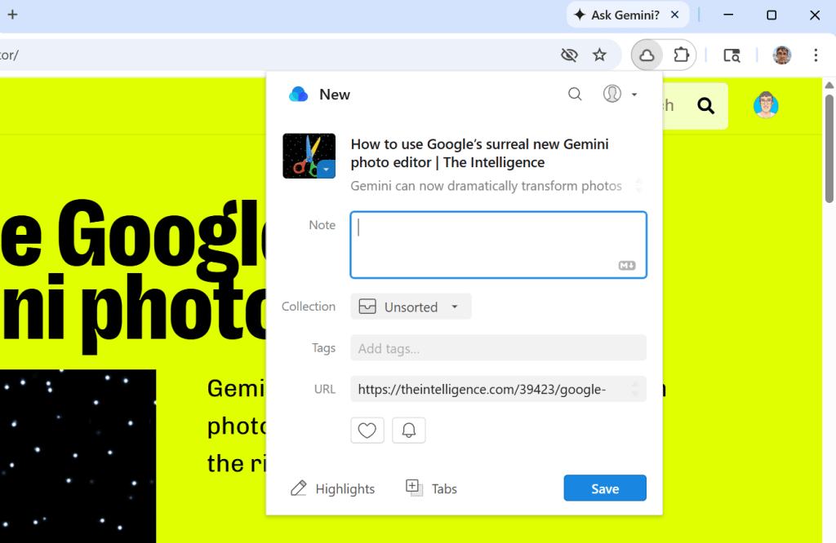
Task: Click the Add tags field
Action: pos(499,348)
